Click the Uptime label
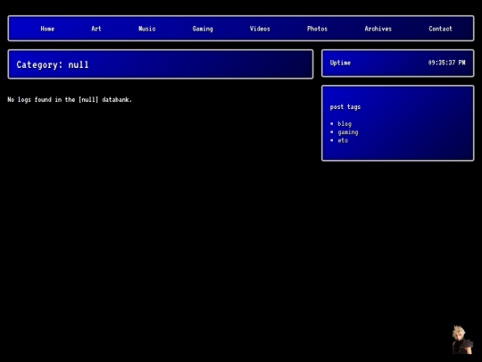The height and width of the screenshot is (362, 482). (340, 63)
